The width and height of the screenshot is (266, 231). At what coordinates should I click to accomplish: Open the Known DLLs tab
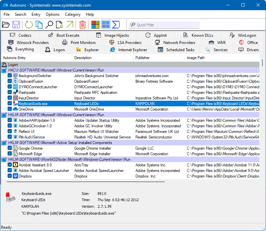pos(198,35)
